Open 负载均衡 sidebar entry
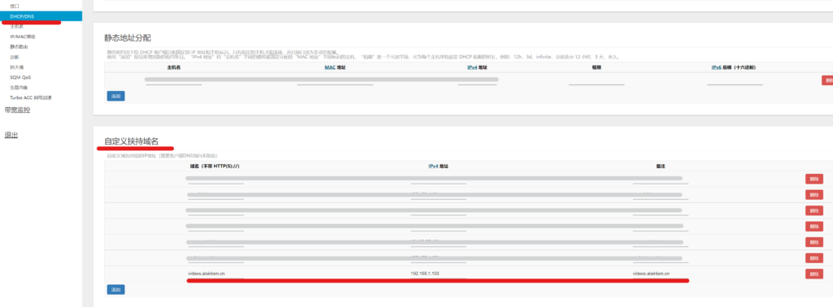833x307 pixels. [20, 87]
